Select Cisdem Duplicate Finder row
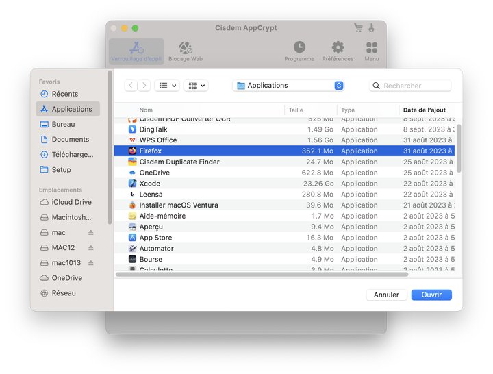The height and width of the screenshot is (374, 493). (x=285, y=162)
